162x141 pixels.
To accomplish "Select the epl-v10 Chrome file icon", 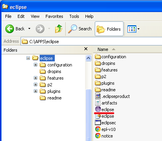I will pyautogui.click(x=98, y=129).
